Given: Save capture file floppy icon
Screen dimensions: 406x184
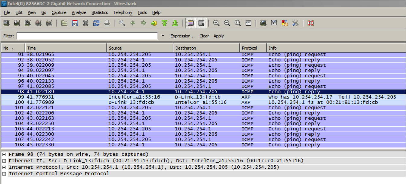Looking at the screenshot, I should 75,23.
